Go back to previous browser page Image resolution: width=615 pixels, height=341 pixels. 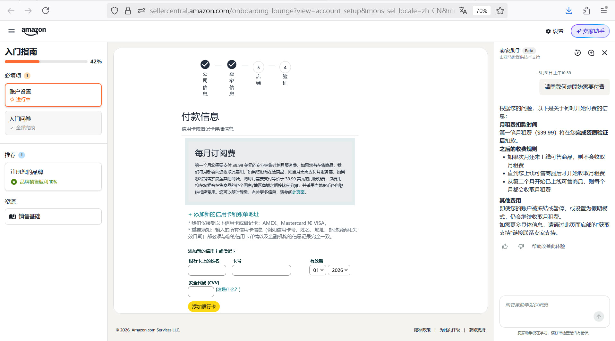[x=11, y=11]
